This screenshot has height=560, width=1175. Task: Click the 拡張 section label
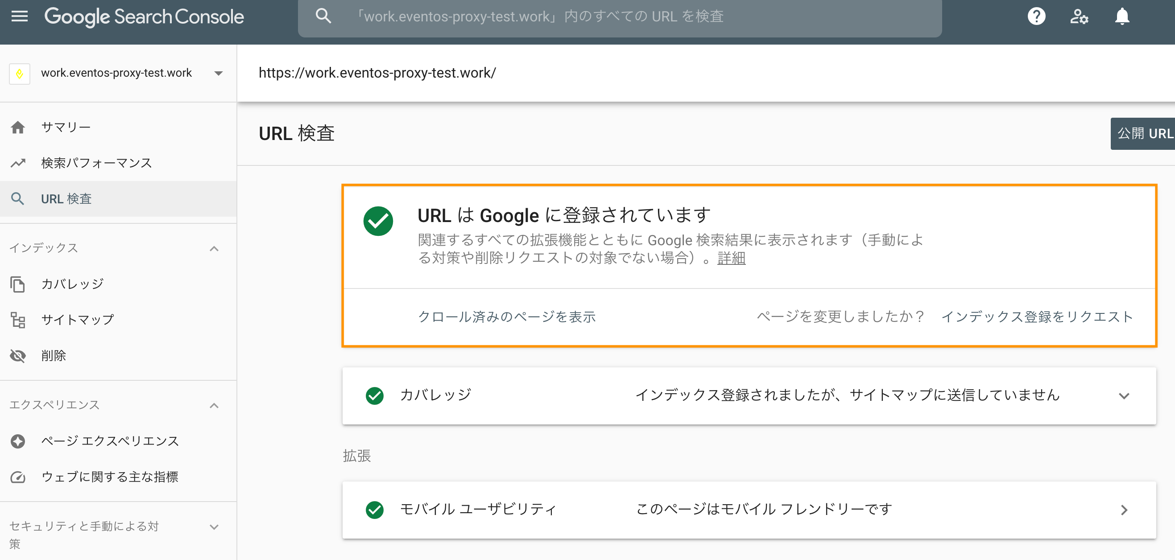(357, 456)
